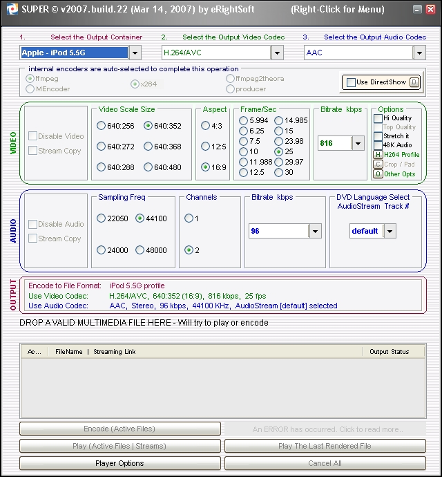Choose video scale size 640:272
The width and height of the screenshot is (442, 477).
[x=101, y=147]
